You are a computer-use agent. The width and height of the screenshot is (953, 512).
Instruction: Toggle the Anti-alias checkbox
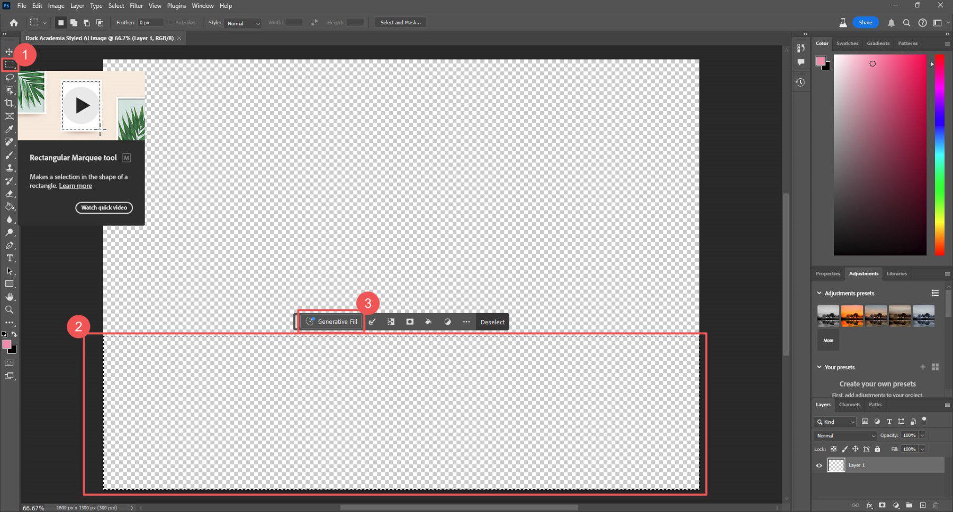tap(171, 23)
